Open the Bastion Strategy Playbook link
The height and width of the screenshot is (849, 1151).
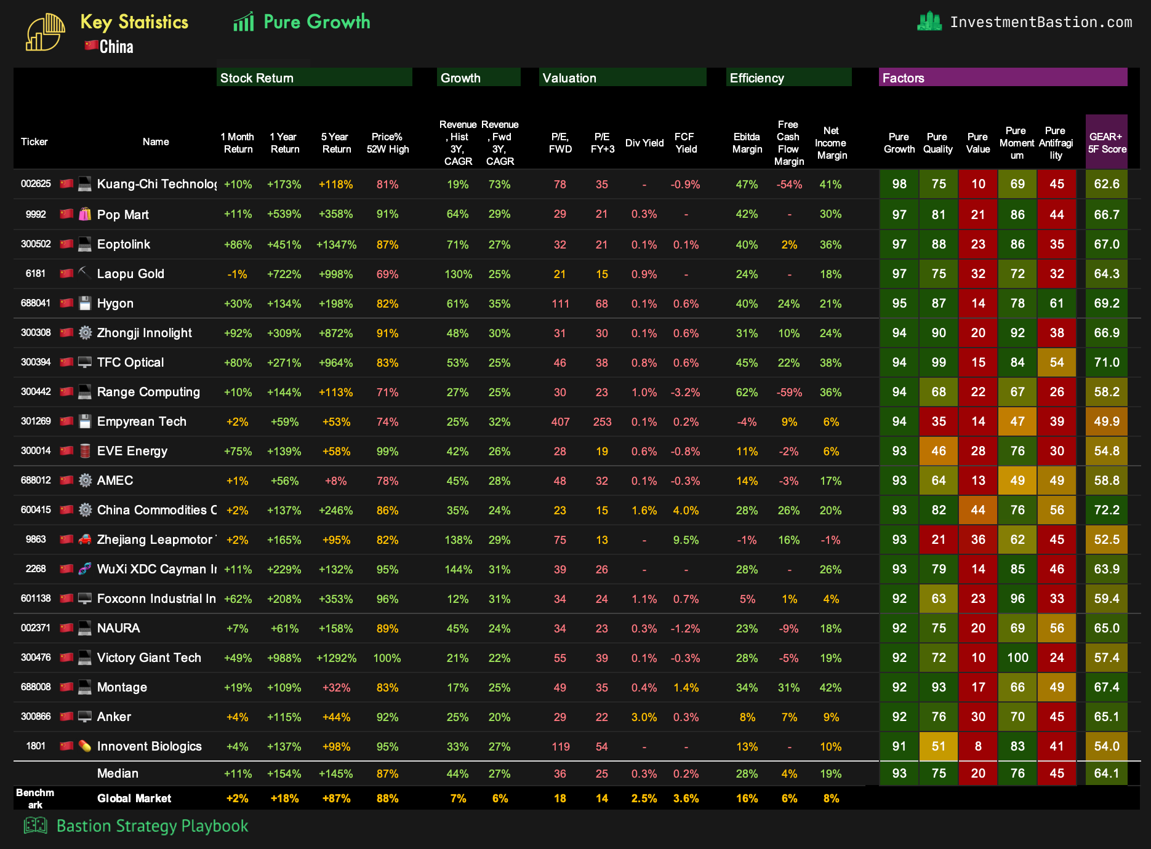coord(152,826)
